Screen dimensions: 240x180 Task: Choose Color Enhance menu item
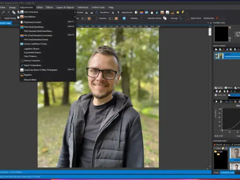coord(48,56)
